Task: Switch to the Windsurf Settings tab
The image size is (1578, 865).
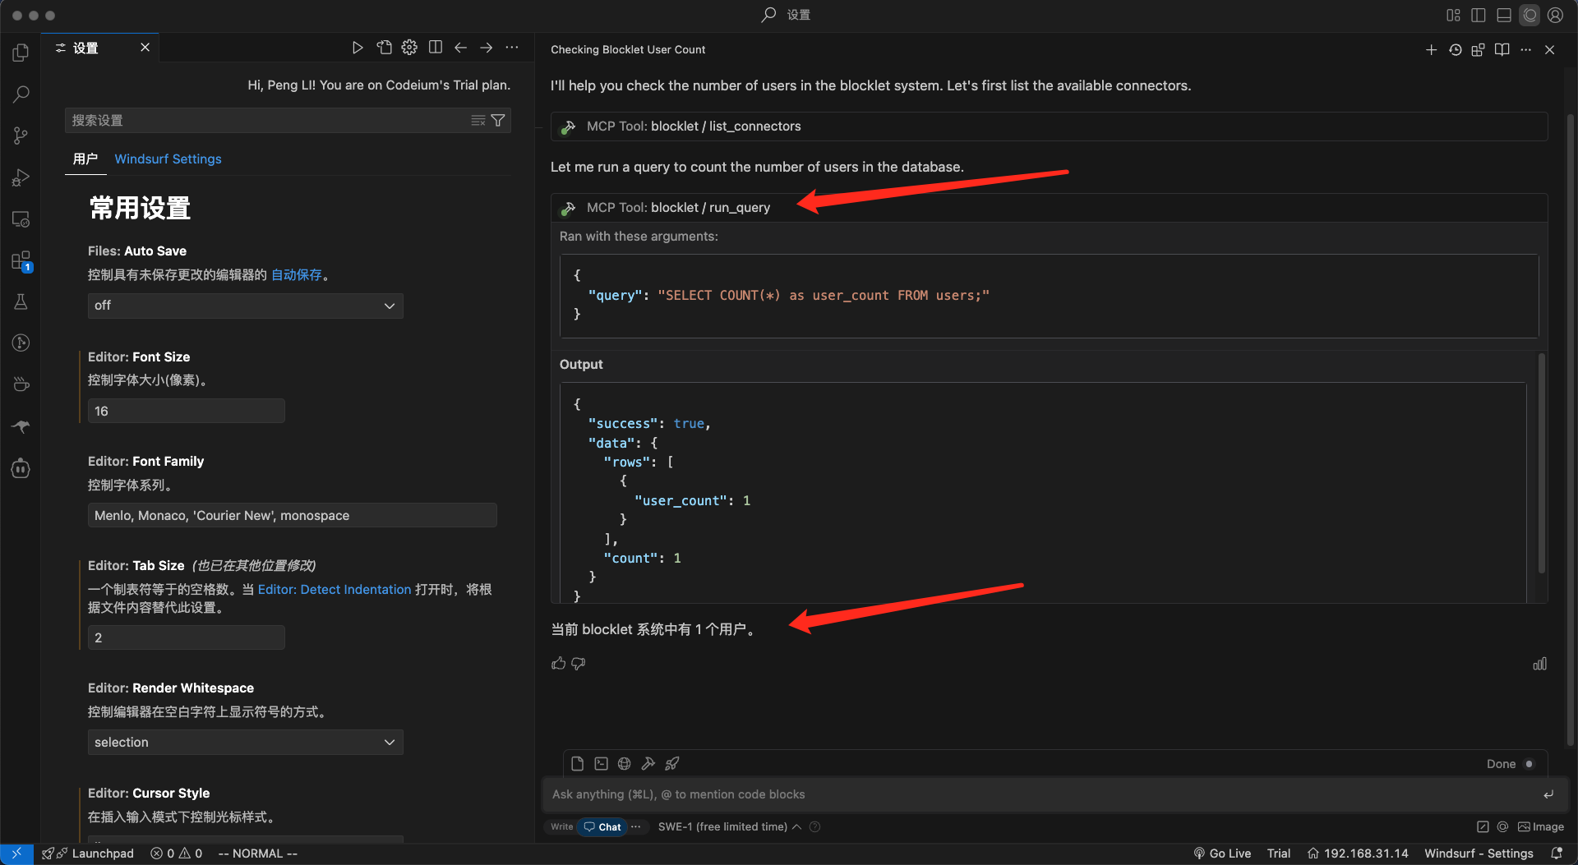Action: tap(168, 159)
